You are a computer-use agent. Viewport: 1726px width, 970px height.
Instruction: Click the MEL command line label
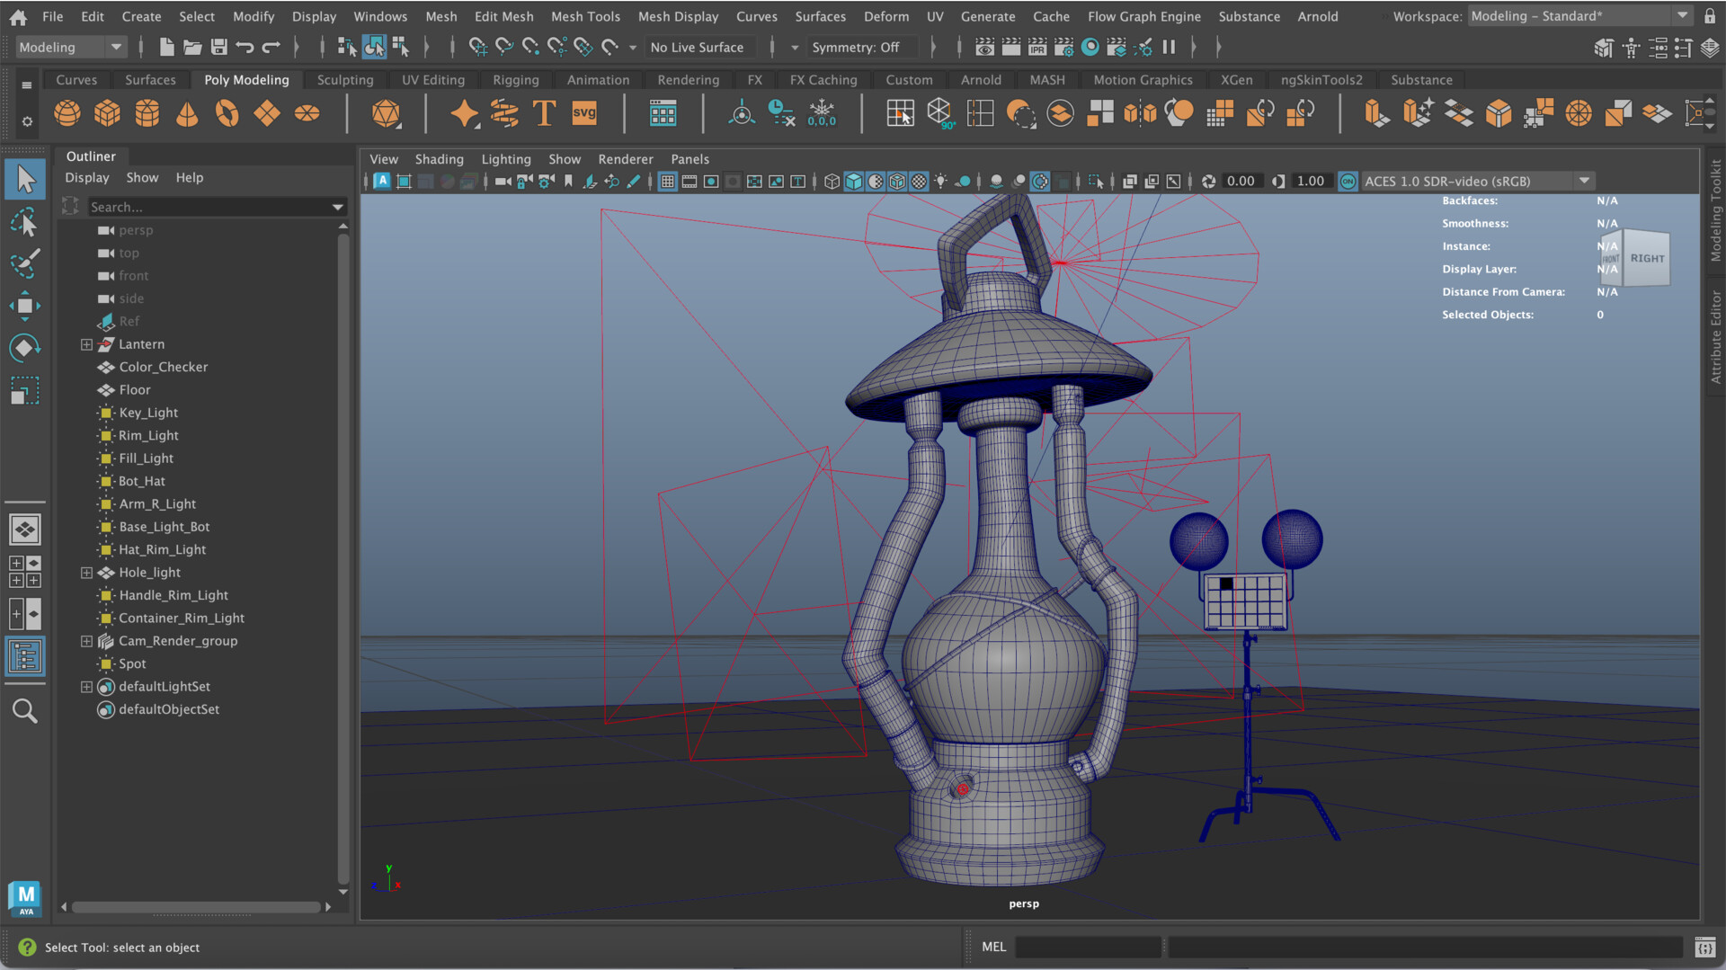pyautogui.click(x=993, y=947)
